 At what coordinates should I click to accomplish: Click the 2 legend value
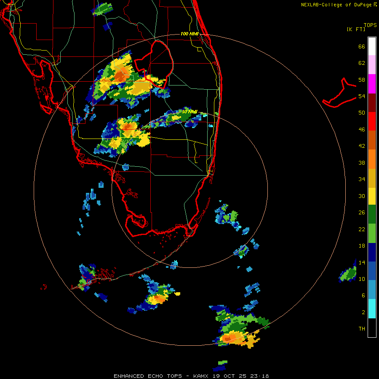click(x=363, y=312)
